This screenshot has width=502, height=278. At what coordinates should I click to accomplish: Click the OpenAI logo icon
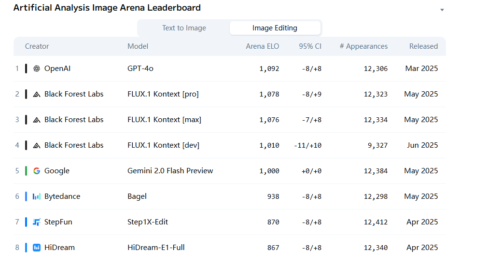coord(37,69)
